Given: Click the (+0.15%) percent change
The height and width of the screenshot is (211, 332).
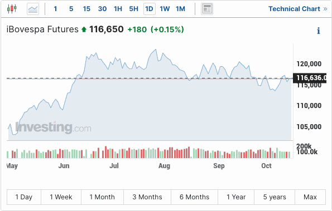Looking at the screenshot, I should [x=167, y=30].
